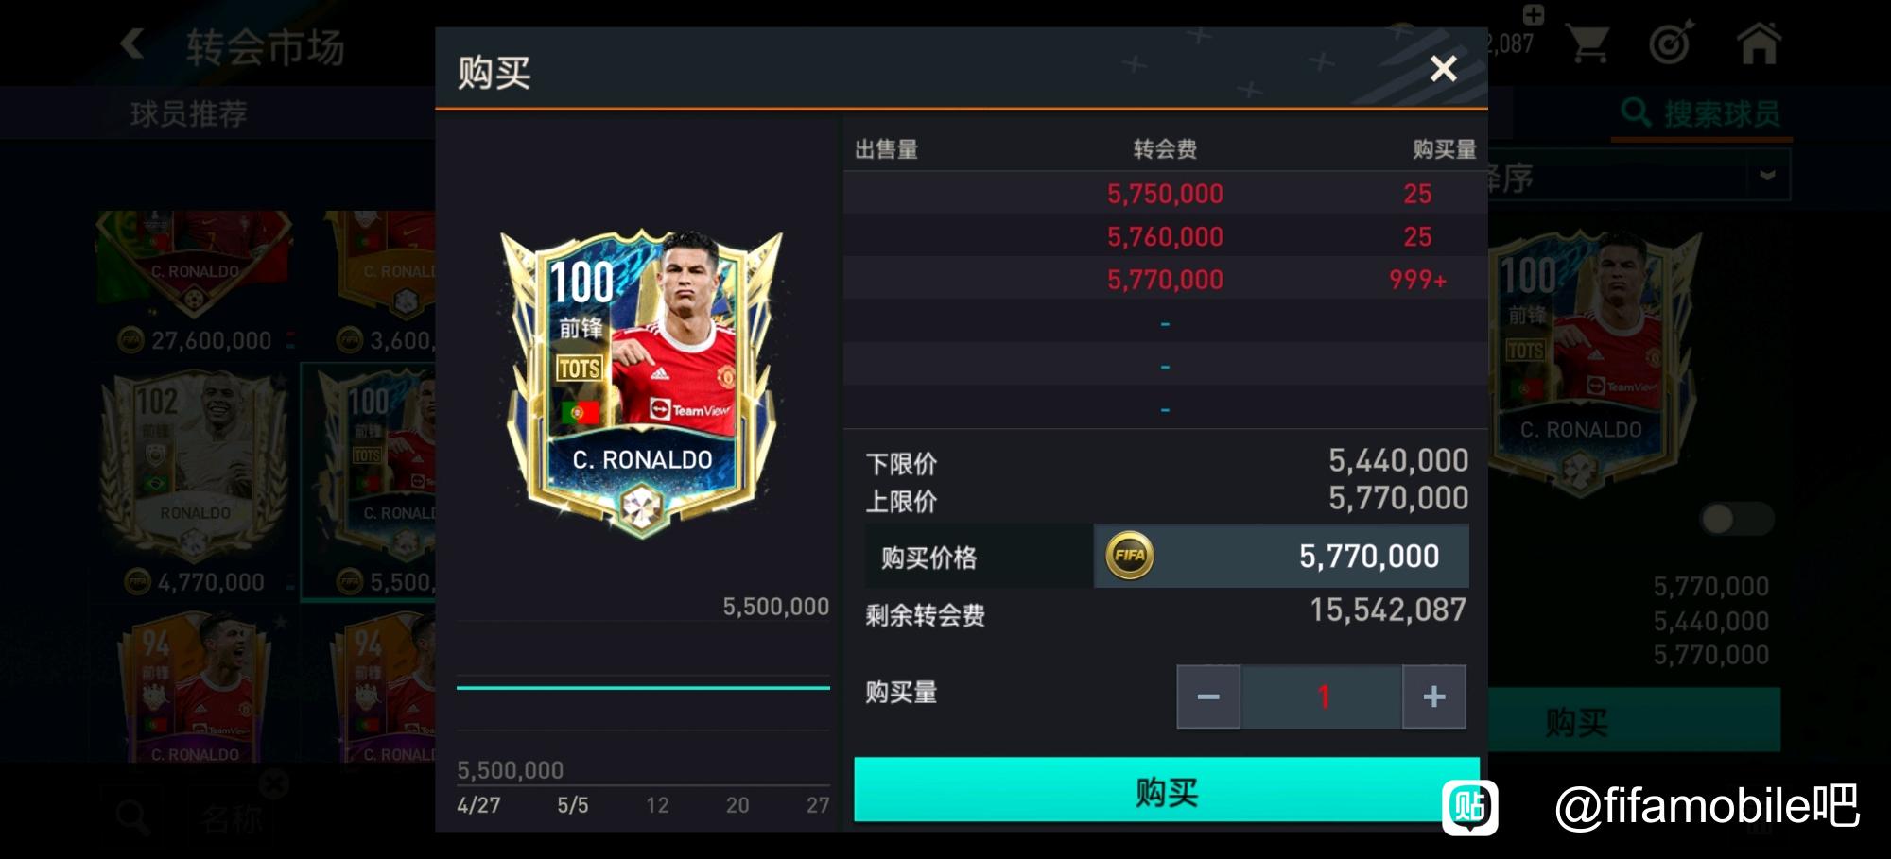
Task: Toggle the switch below the Ronaldo card
Action: tap(1737, 518)
